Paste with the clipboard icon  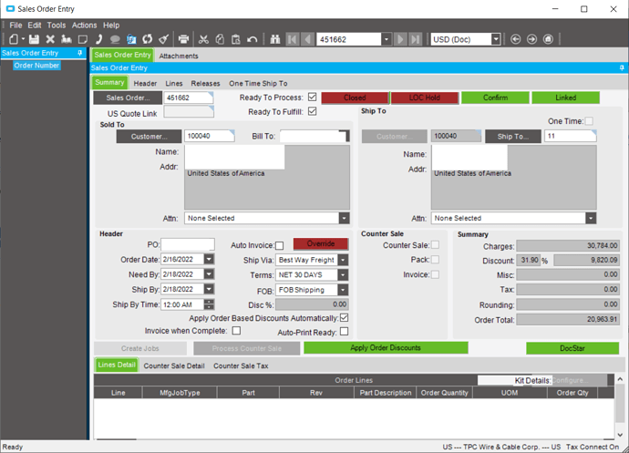tap(236, 39)
